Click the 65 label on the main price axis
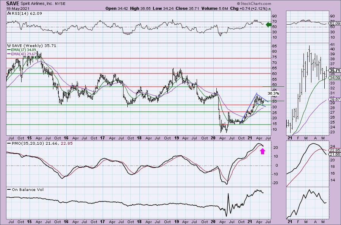The image size is (341, 225). (274, 68)
